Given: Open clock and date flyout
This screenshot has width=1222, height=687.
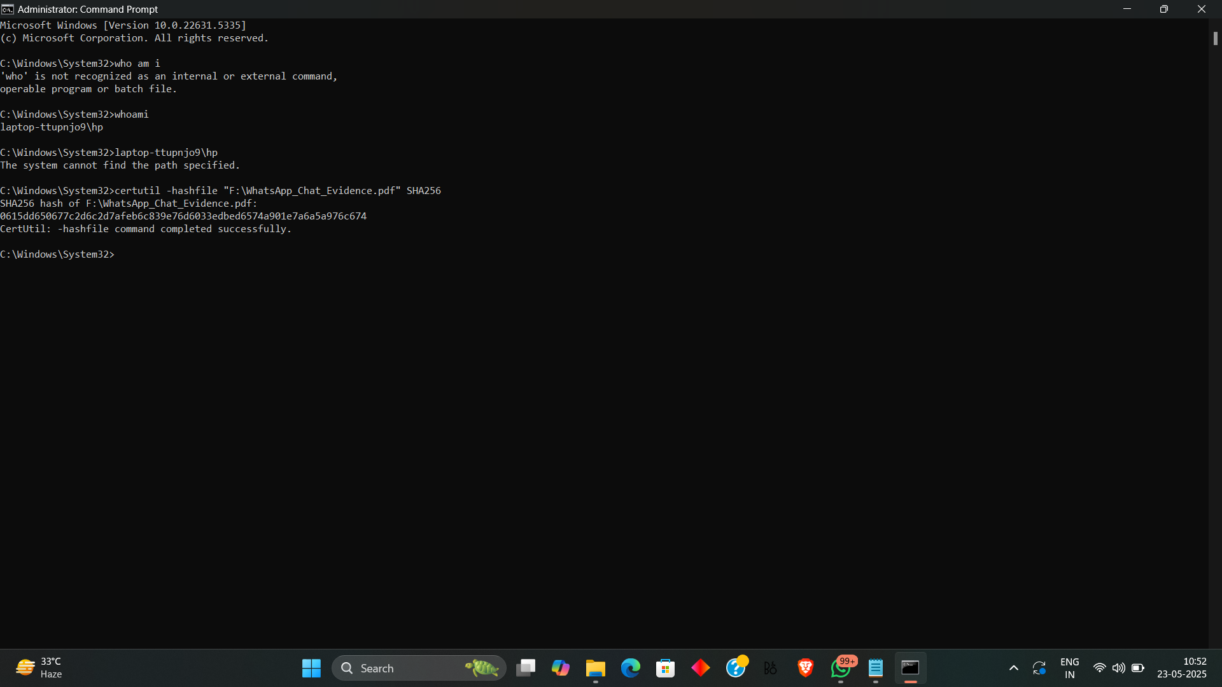Looking at the screenshot, I should (1182, 668).
